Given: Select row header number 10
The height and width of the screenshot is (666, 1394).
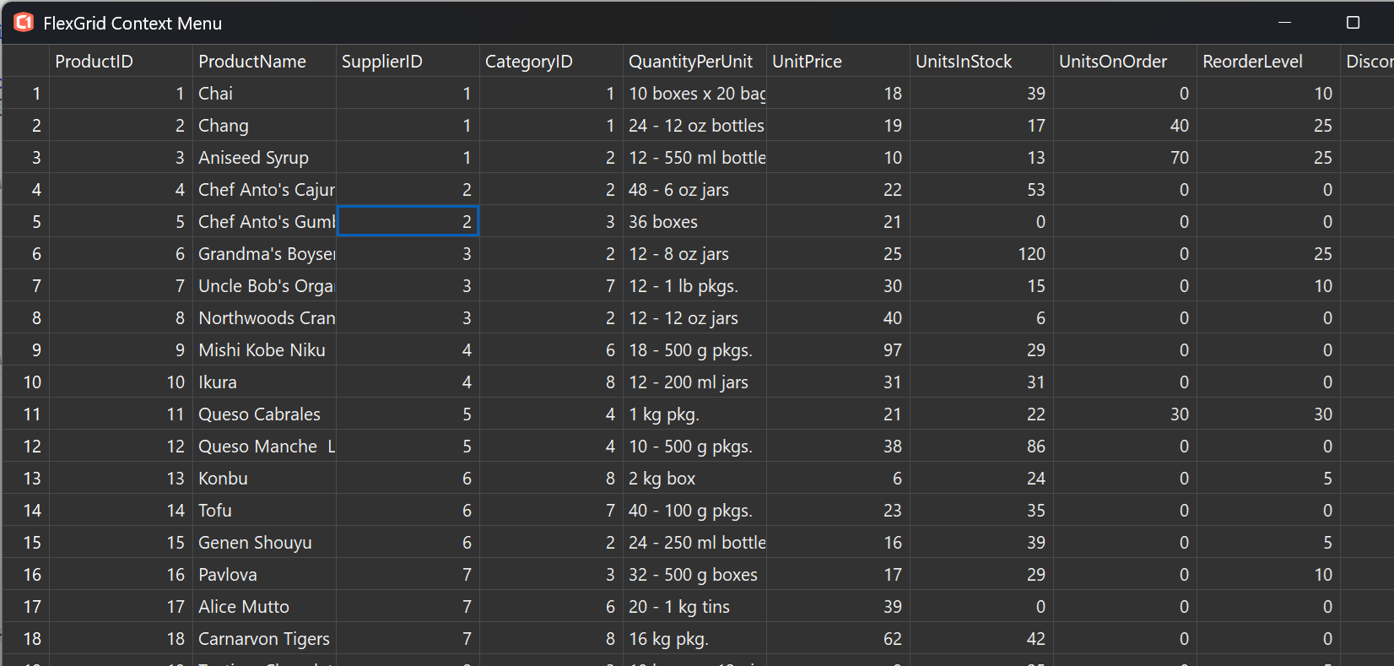Looking at the screenshot, I should point(26,382).
